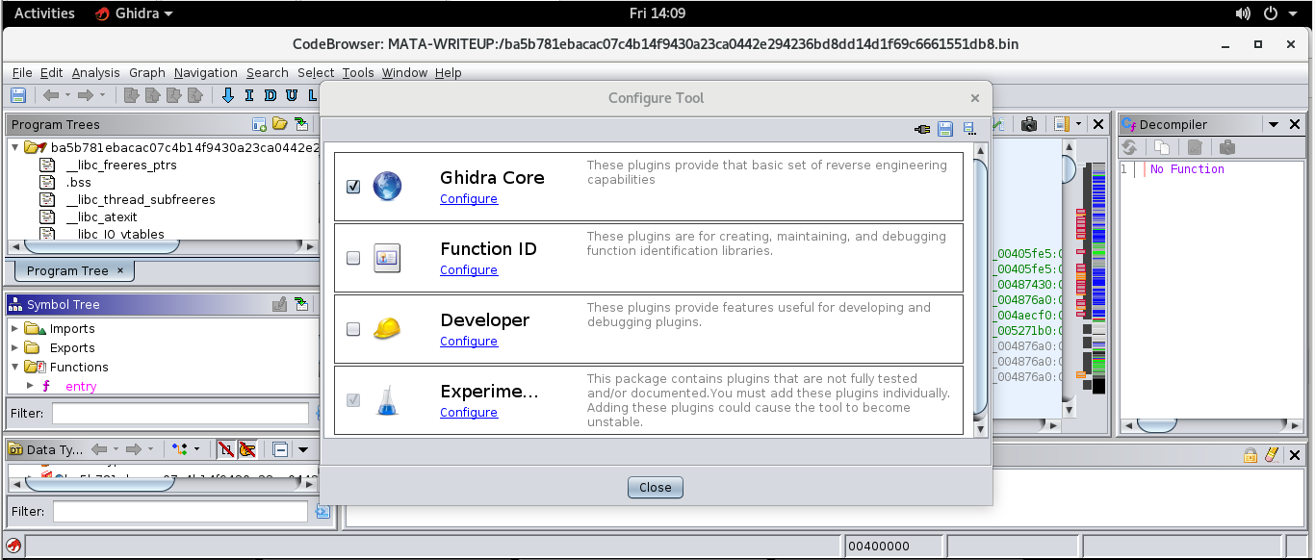The width and height of the screenshot is (1315, 560).
Task: Click the console clear pencil icon
Action: point(1272,455)
